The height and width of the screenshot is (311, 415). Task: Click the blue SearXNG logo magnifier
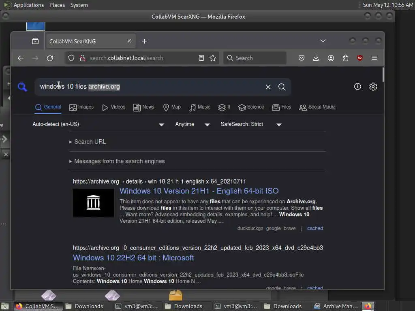coord(22,87)
